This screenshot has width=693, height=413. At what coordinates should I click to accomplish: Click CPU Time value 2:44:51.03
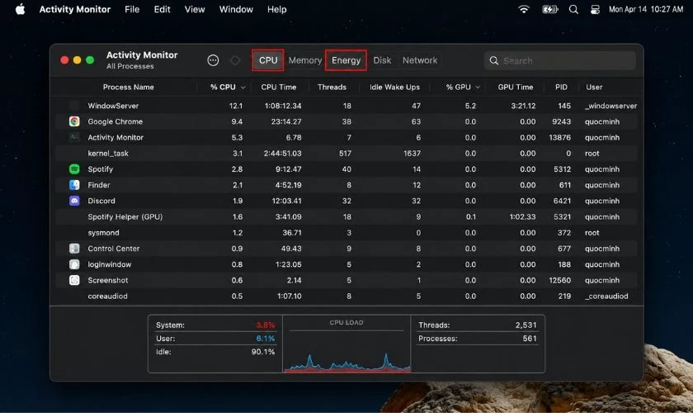(282, 153)
